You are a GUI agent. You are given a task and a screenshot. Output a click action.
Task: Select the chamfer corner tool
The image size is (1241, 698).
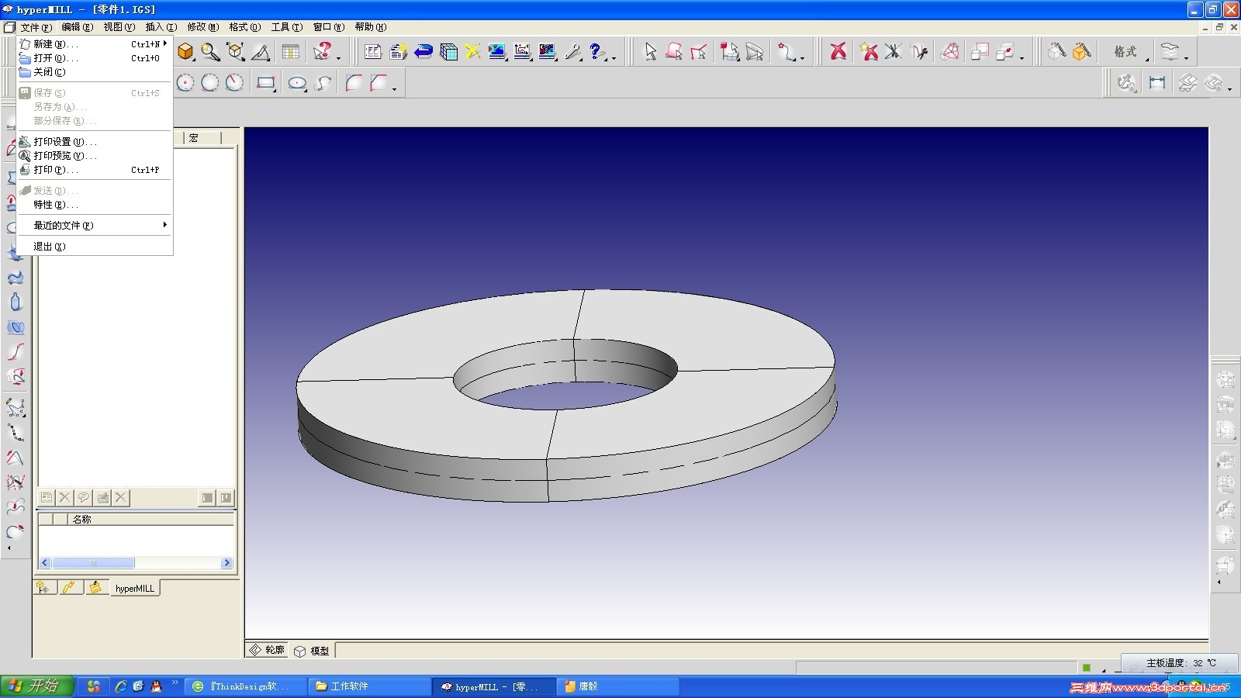379,83
